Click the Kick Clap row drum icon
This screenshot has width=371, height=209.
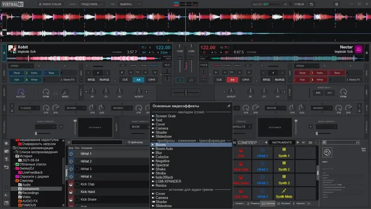point(71,184)
